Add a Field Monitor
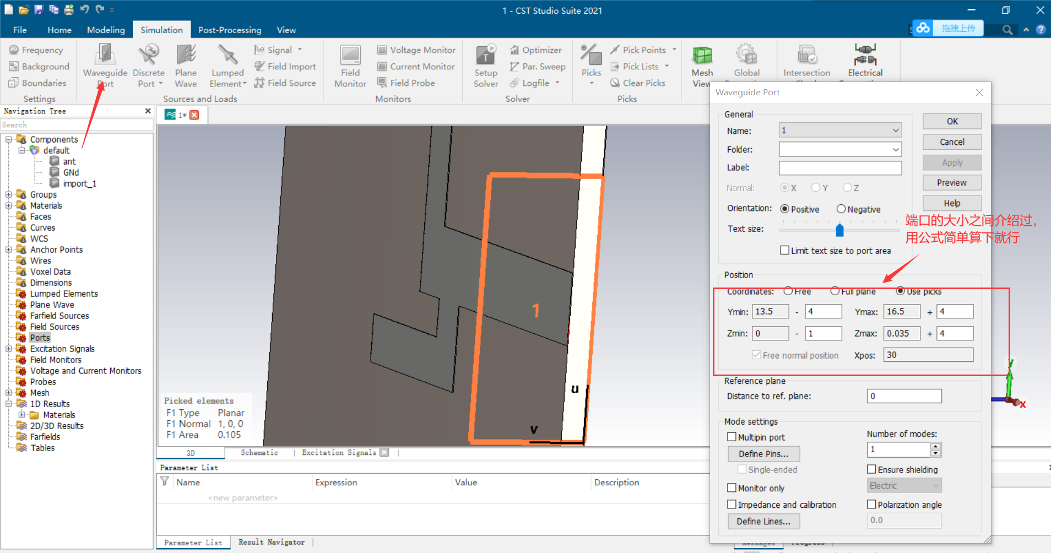Viewport: 1051px width, 553px height. [x=350, y=66]
